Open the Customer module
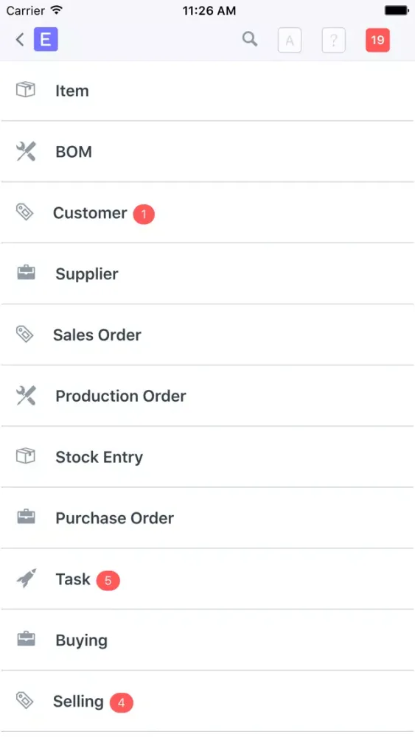The height and width of the screenshot is (737, 415). 207,212
